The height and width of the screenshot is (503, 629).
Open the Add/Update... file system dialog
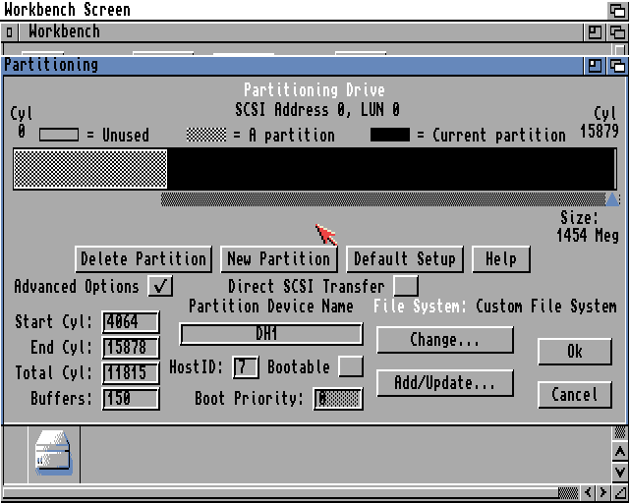point(444,383)
